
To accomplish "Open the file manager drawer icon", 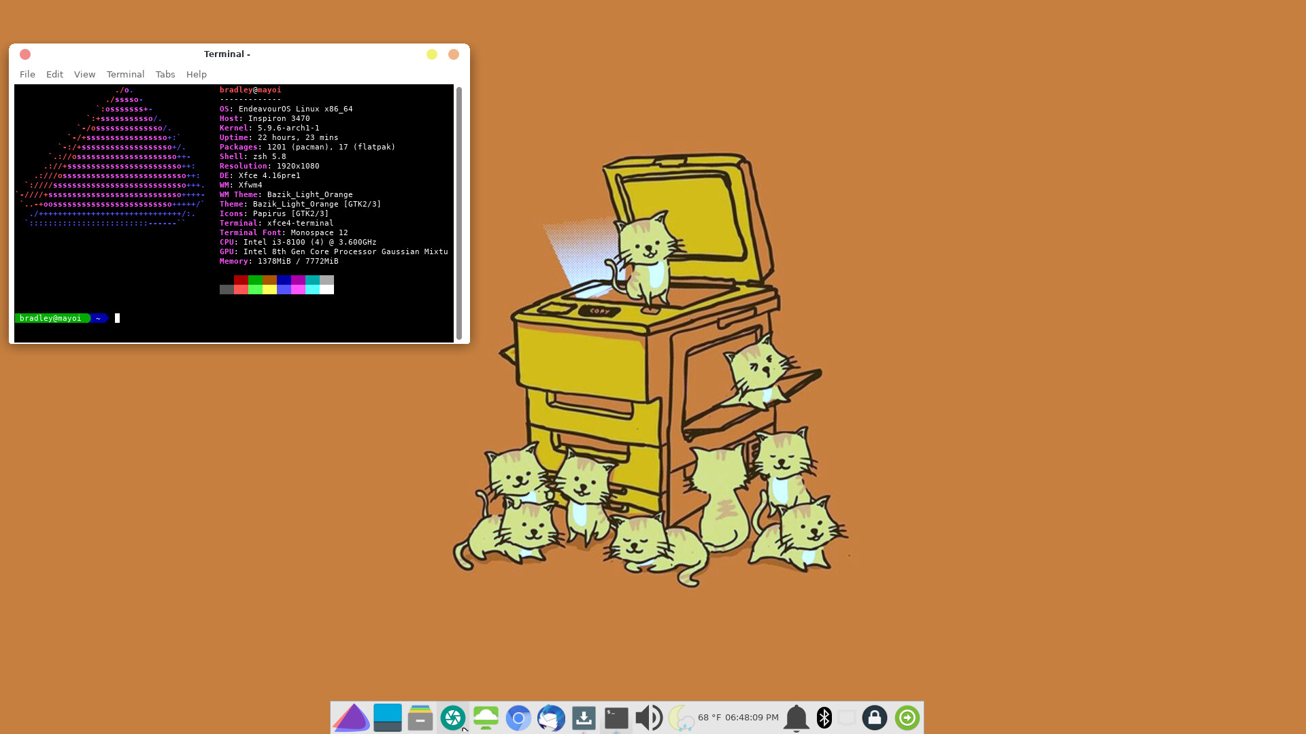I will [x=420, y=718].
